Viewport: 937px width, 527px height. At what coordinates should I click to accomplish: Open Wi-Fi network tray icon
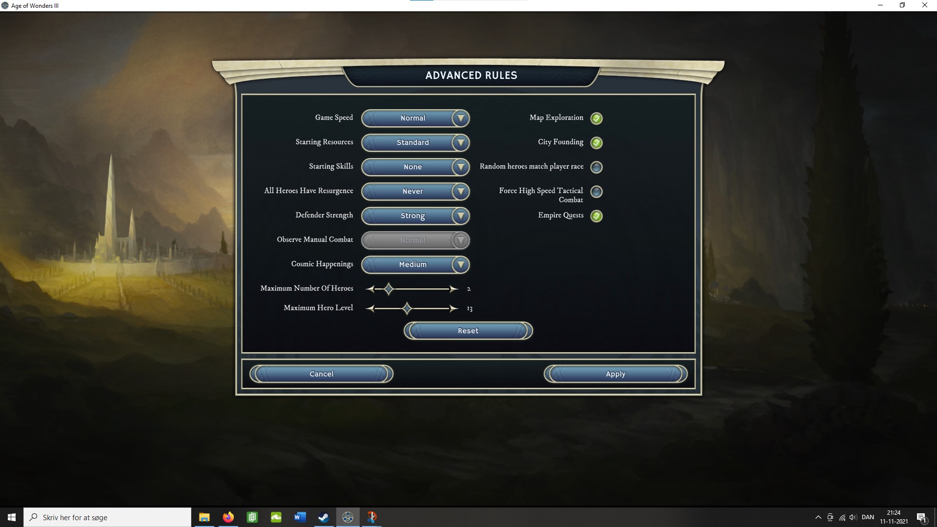842,517
